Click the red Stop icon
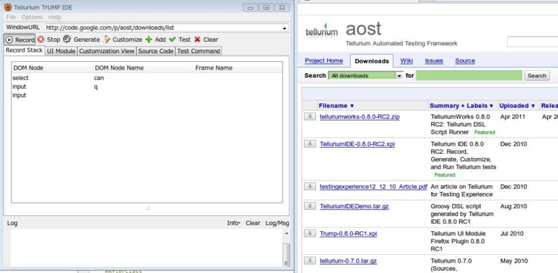This screenshot has height=273, width=558. coord(41,40)
